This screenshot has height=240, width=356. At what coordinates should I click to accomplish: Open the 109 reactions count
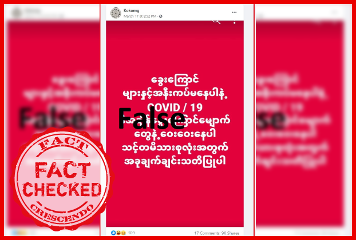coord(132,233)
